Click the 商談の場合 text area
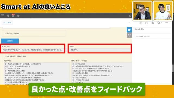Viewport: 174px width, 98px height. (37, 73)
